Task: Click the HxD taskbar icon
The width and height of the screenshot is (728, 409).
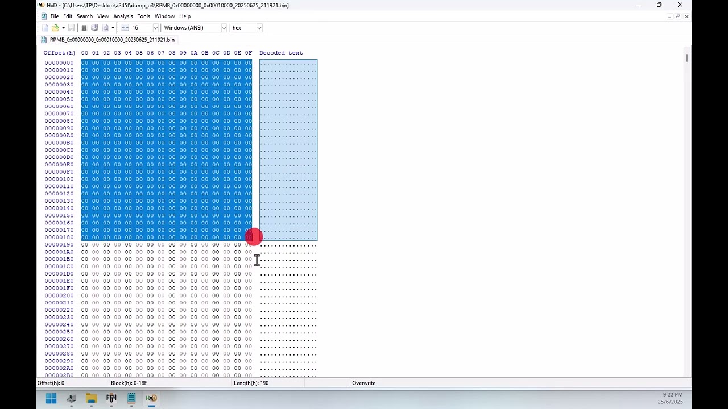Action: (151, 398)
